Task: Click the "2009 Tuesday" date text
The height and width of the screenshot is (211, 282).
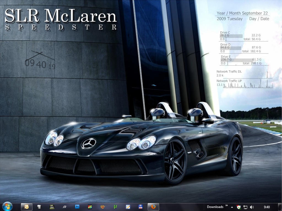Action: tap(229, 19)
